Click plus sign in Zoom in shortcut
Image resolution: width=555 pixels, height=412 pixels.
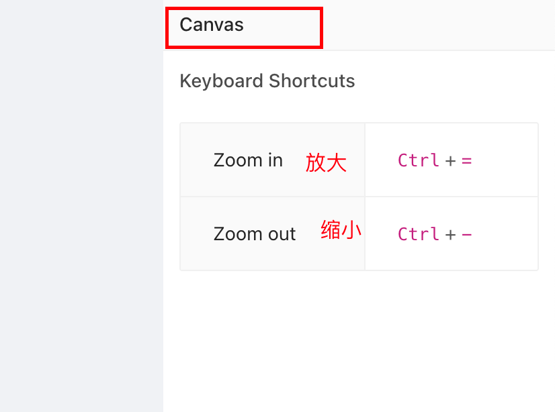(x=450, y=161)
